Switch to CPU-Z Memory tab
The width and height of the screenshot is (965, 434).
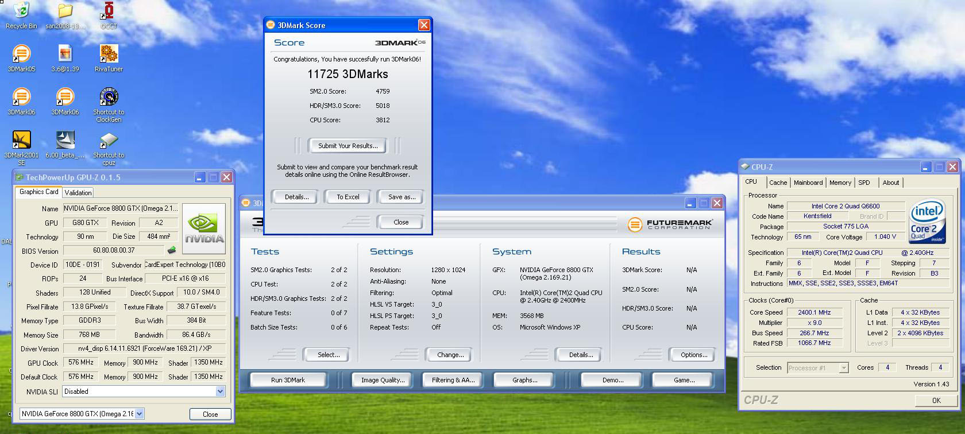pos(840,183)
